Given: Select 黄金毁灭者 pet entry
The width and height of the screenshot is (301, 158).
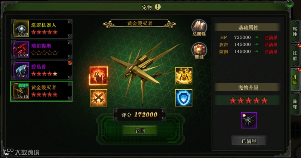Looking at the screenshot, I should tap(42, 91).
